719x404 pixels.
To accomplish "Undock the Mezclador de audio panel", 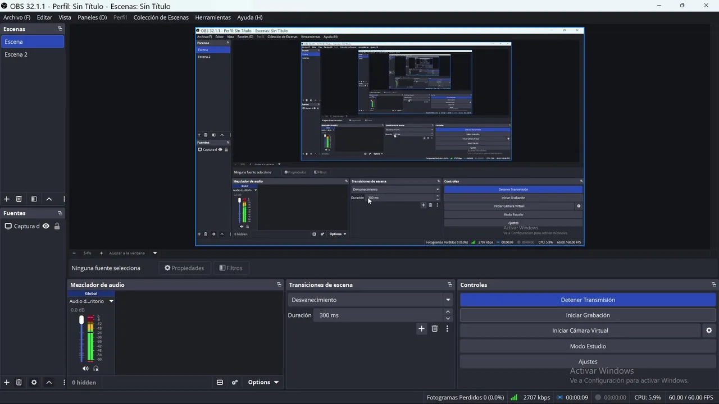I will pos(279,284).
